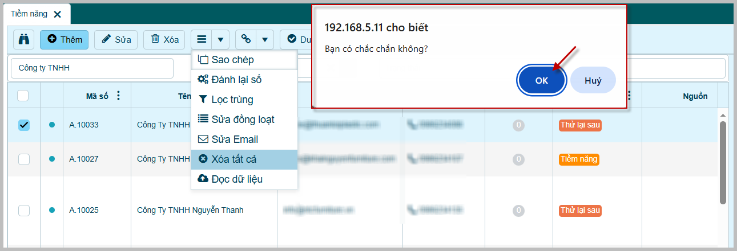The height and width of the screenshot is (251, 737).
Task: Click the three-dot menu beside Mã số
Action: (x=118, y=96)
